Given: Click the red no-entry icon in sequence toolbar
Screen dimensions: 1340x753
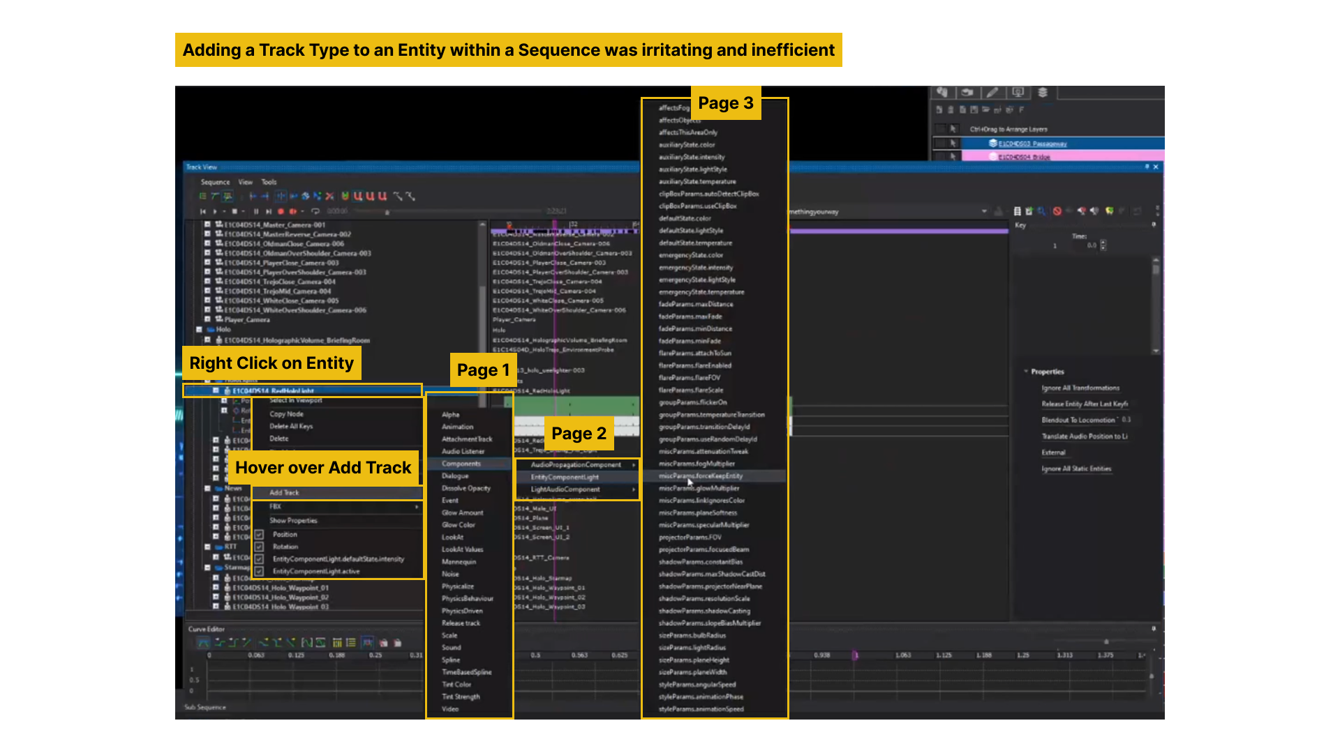Looking at the screenshot, I should coord(1057,211).
